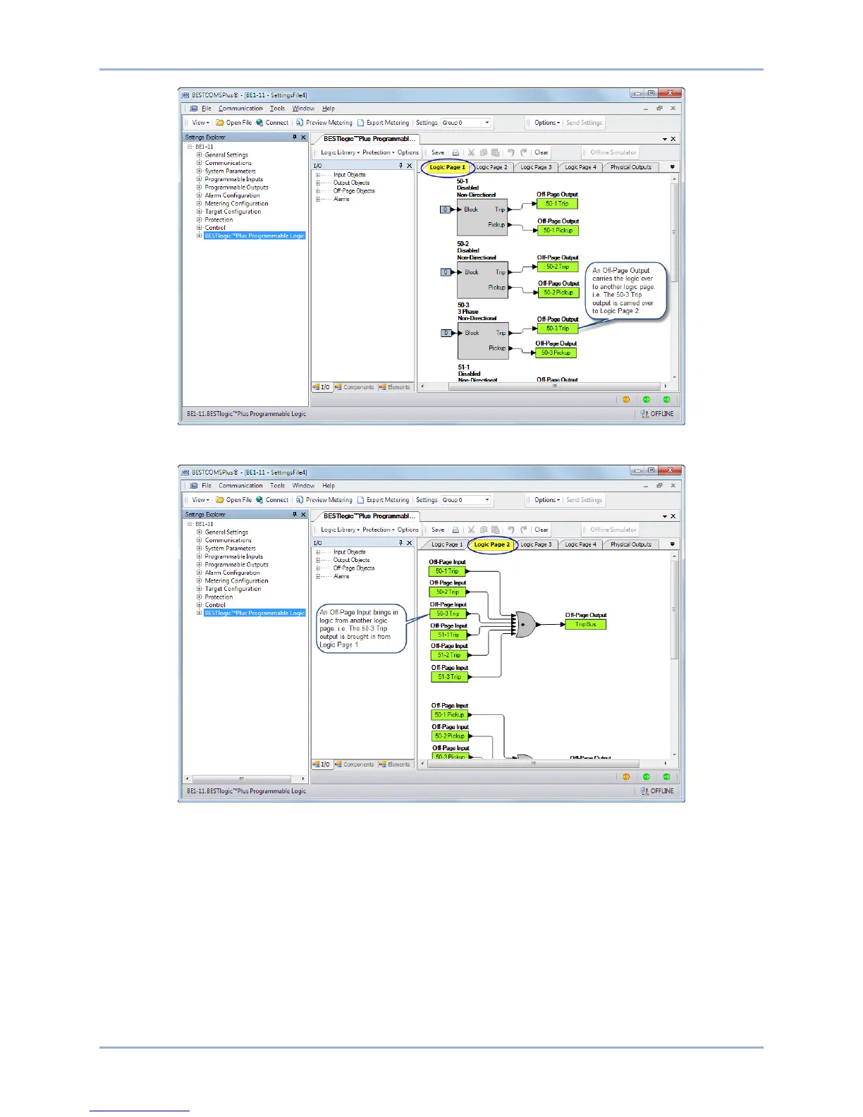Select Metering Configuration in lower window Settings Explorer

coord(236,581)
